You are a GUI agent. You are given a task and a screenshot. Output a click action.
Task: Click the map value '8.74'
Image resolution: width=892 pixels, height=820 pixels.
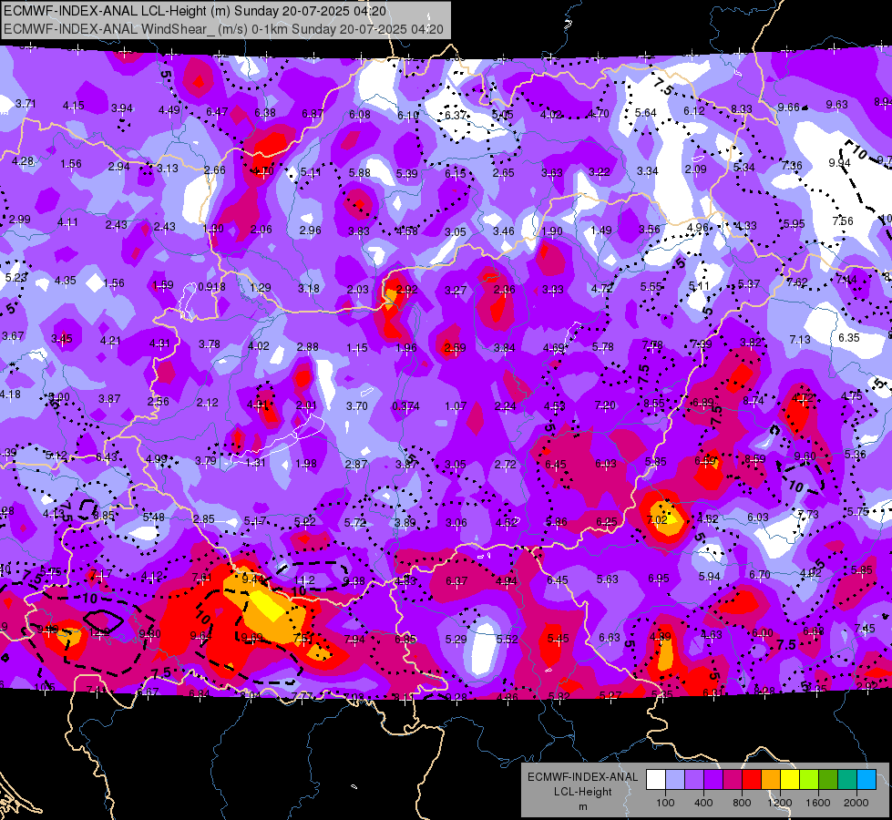(754, 401)
